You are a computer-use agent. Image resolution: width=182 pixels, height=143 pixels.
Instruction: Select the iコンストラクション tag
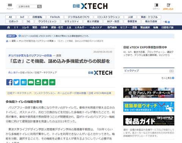(x=108, y=17)
